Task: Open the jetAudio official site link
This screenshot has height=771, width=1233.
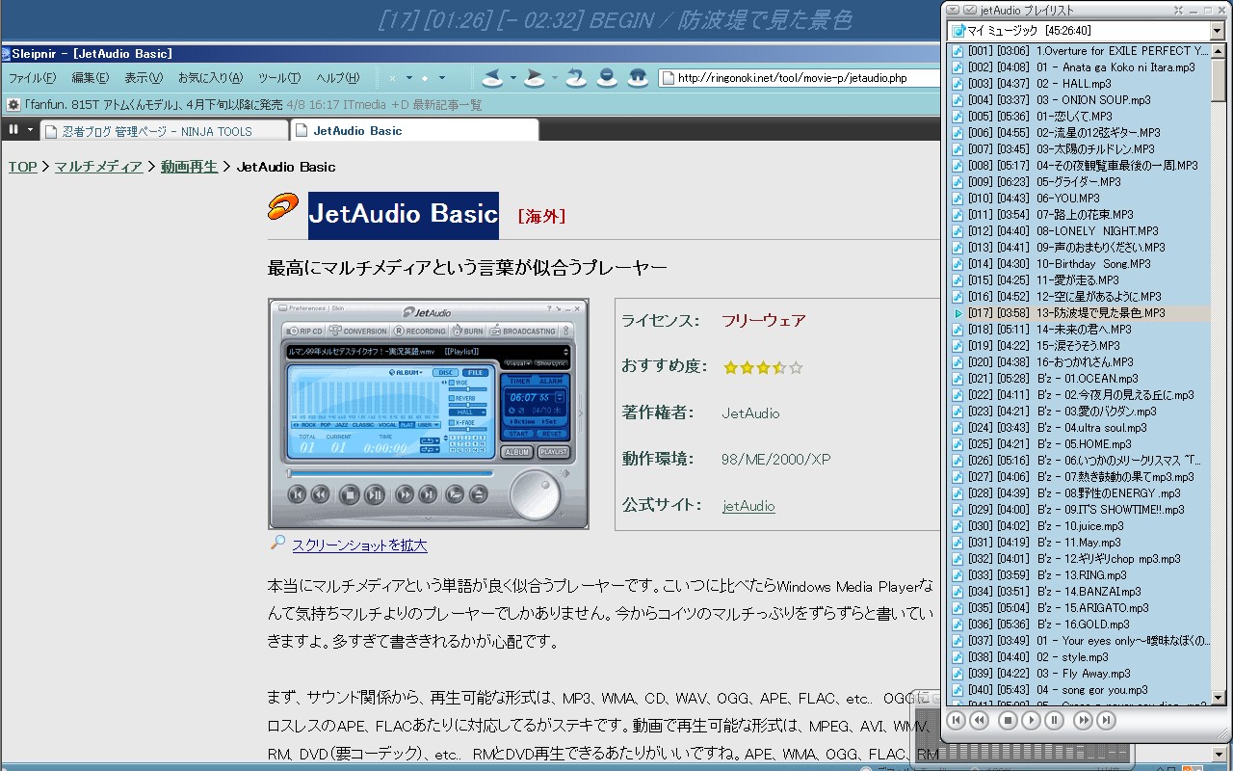Action: [x=748, y=506]
